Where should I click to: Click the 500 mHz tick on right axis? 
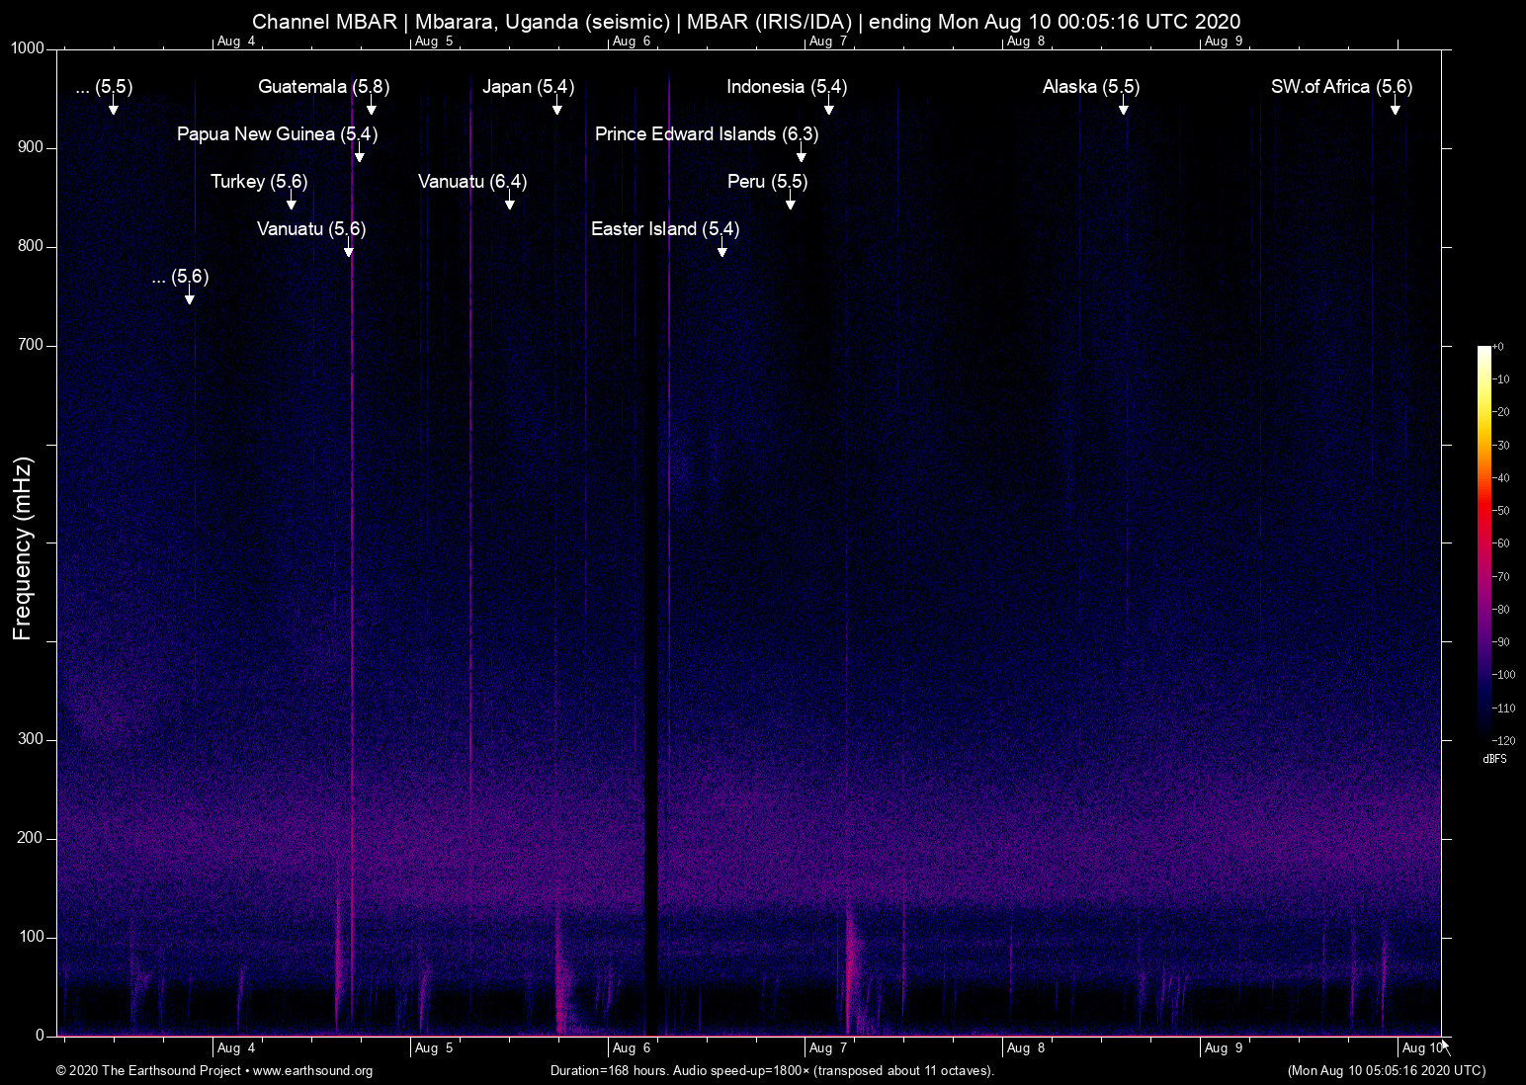tap(1447, 542)
